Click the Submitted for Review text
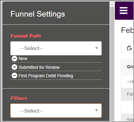 [x=39, y=67]
